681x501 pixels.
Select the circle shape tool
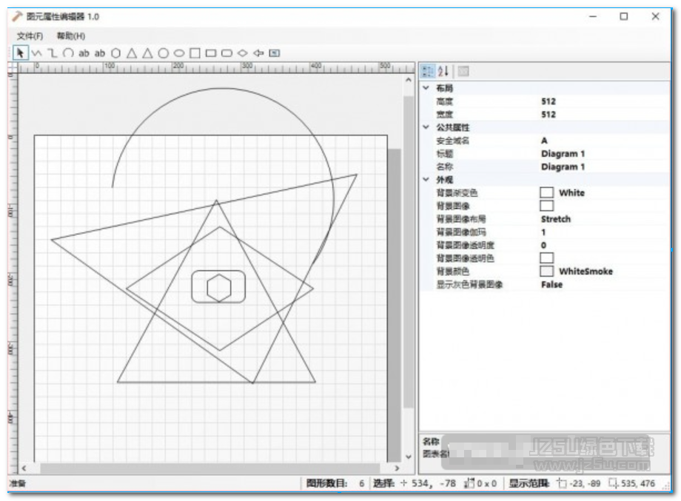point(164,53)
